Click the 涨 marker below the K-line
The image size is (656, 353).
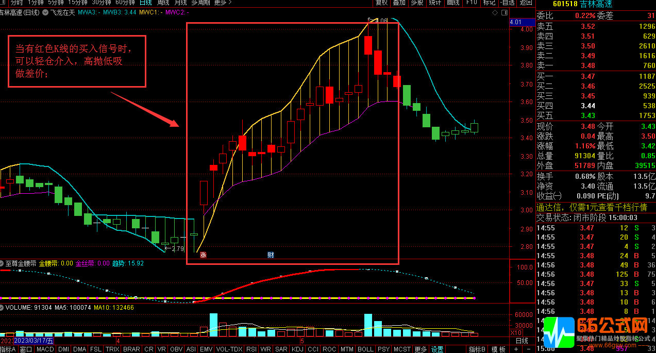point(203,255)
